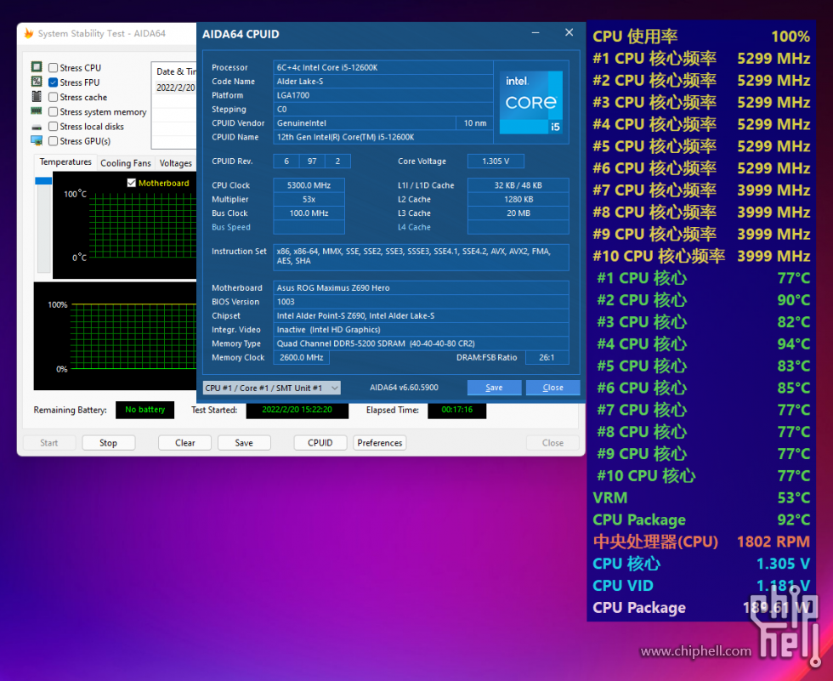Click the Memory Clock value 2600.0 MHz
The image size is (833, 681).
point(301,357)
